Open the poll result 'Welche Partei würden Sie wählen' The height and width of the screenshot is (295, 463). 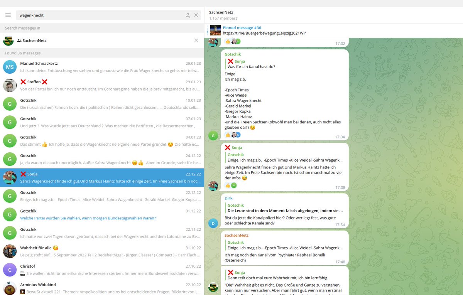click(x=102, y=214)
